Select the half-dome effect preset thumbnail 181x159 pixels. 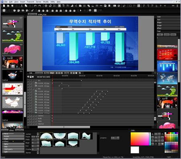[x=46, y=136]
